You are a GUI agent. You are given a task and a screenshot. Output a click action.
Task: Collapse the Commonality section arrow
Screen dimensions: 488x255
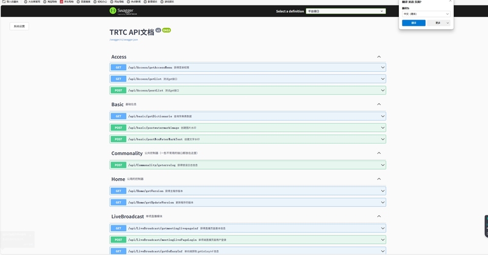(379, 153)
